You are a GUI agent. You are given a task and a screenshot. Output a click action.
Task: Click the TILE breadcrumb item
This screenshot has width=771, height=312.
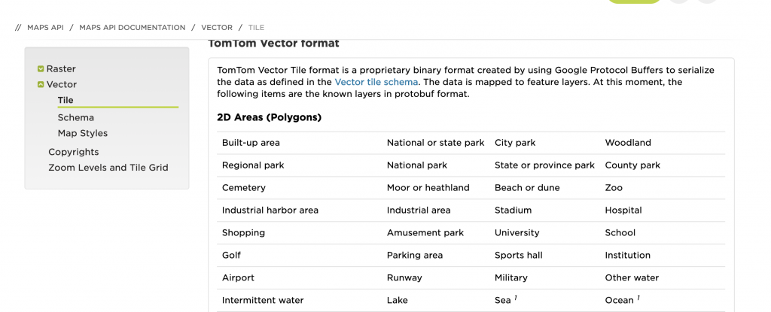click(256, 28)
